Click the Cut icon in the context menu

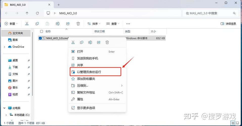click(73, 42)
